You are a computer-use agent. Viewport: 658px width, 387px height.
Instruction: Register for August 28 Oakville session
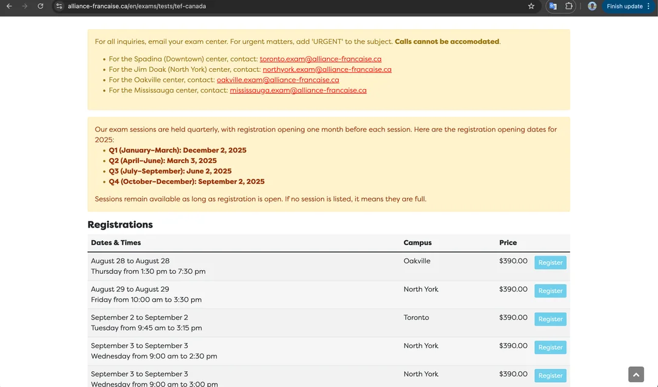(550, 262)
